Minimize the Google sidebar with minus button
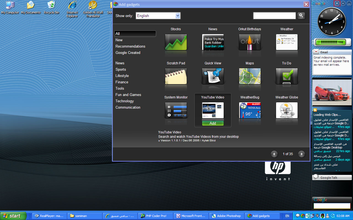The height and width of the screenshot is (220, 353). pos(349,3)
